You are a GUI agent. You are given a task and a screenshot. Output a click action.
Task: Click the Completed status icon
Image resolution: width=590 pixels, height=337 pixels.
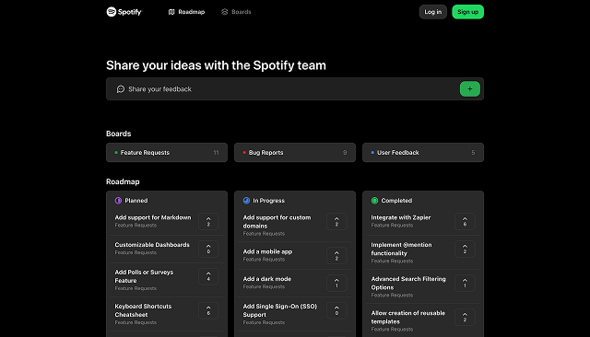[x=374, y=201]
